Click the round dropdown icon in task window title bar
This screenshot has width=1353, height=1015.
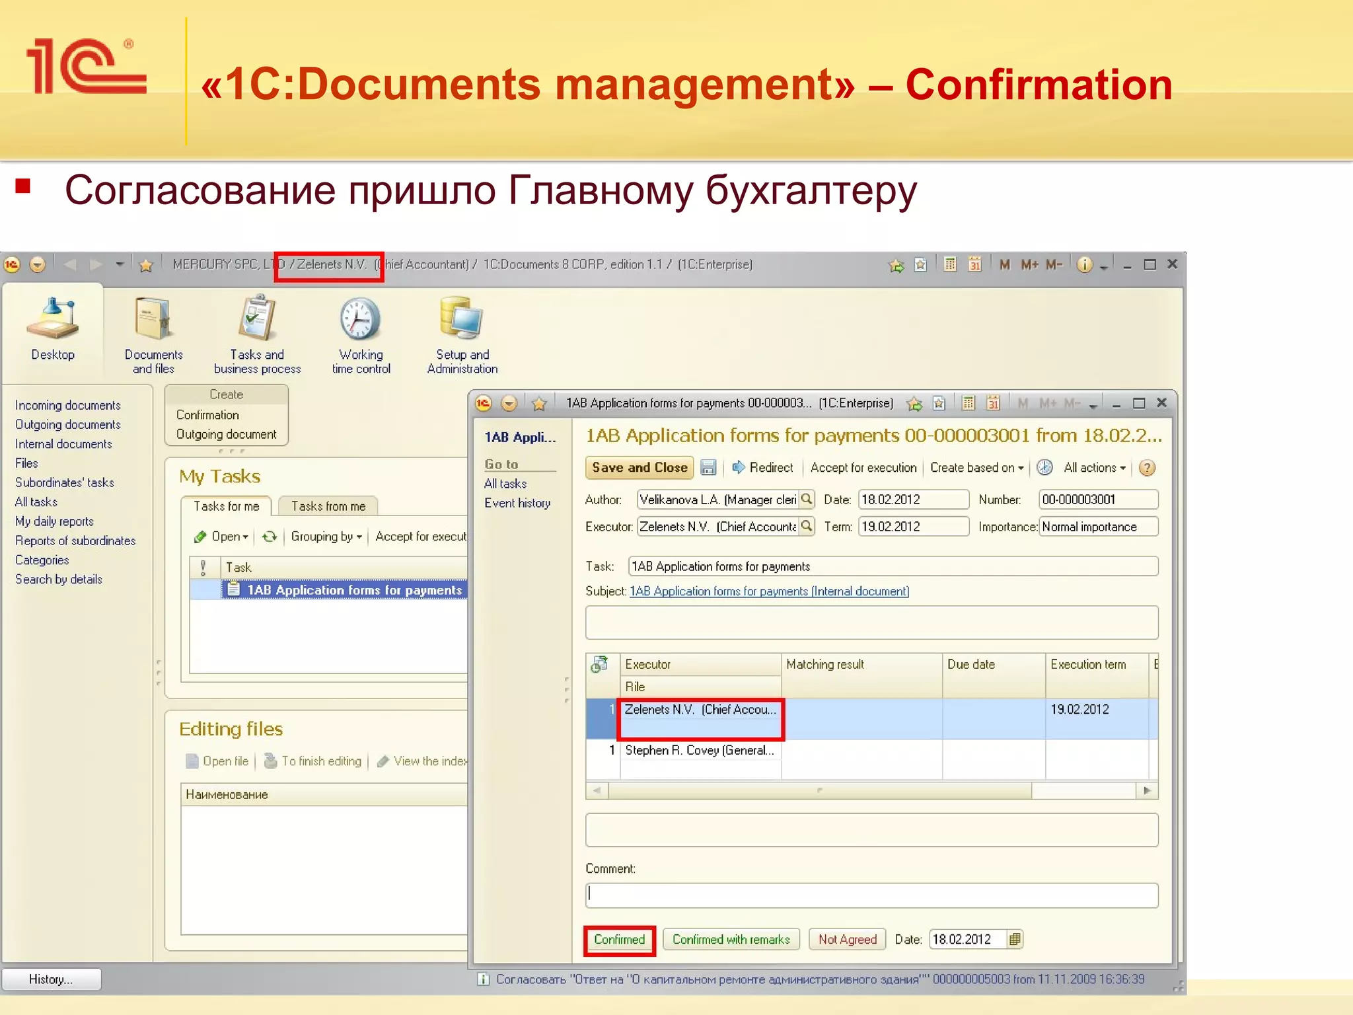tap(509, 403)
